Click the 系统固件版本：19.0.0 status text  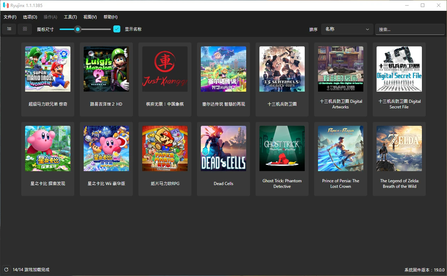point(424,270)
